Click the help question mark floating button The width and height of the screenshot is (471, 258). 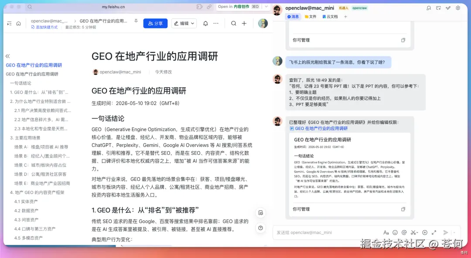[260, 228]
